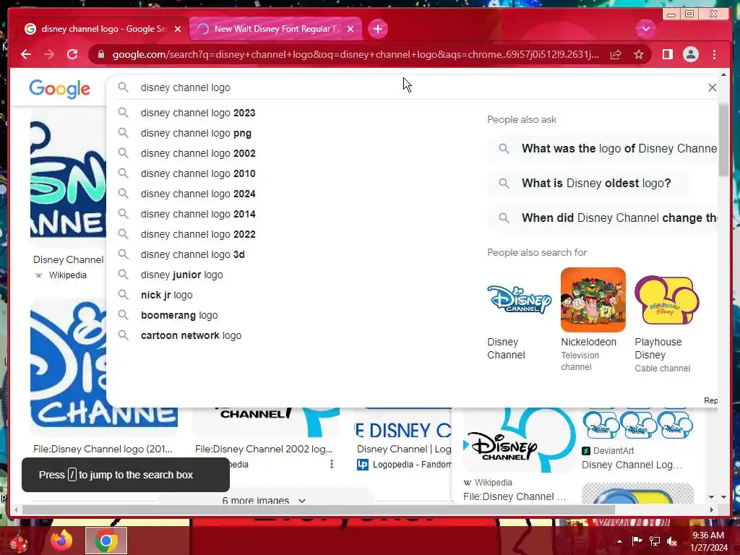Image resolution: width=740 pixels, height=555 pixels.
Task: Go forward using the browser forward arrow
Action: tap(49, 54)
